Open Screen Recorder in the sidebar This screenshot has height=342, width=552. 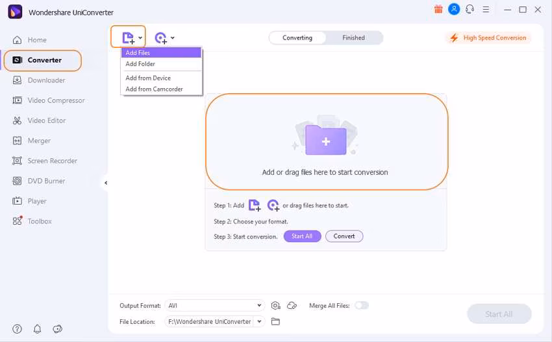pyautogui.click(x=45, y=161)
